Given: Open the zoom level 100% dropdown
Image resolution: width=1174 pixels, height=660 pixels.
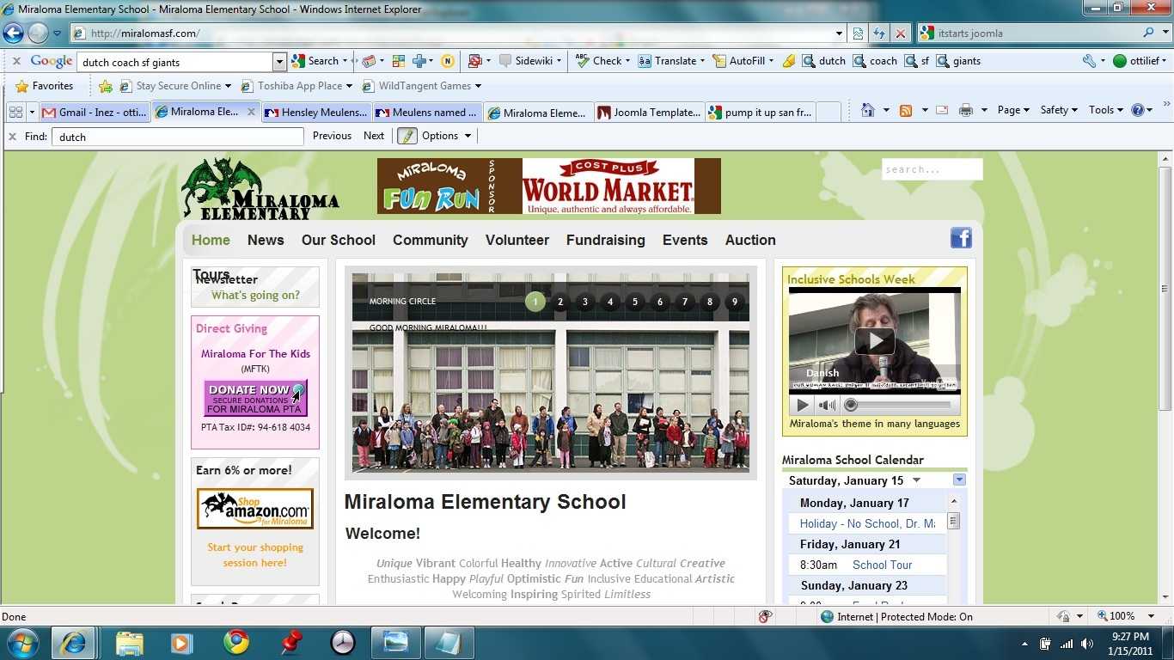Looking at the screenshot, I should (1151, 616).
